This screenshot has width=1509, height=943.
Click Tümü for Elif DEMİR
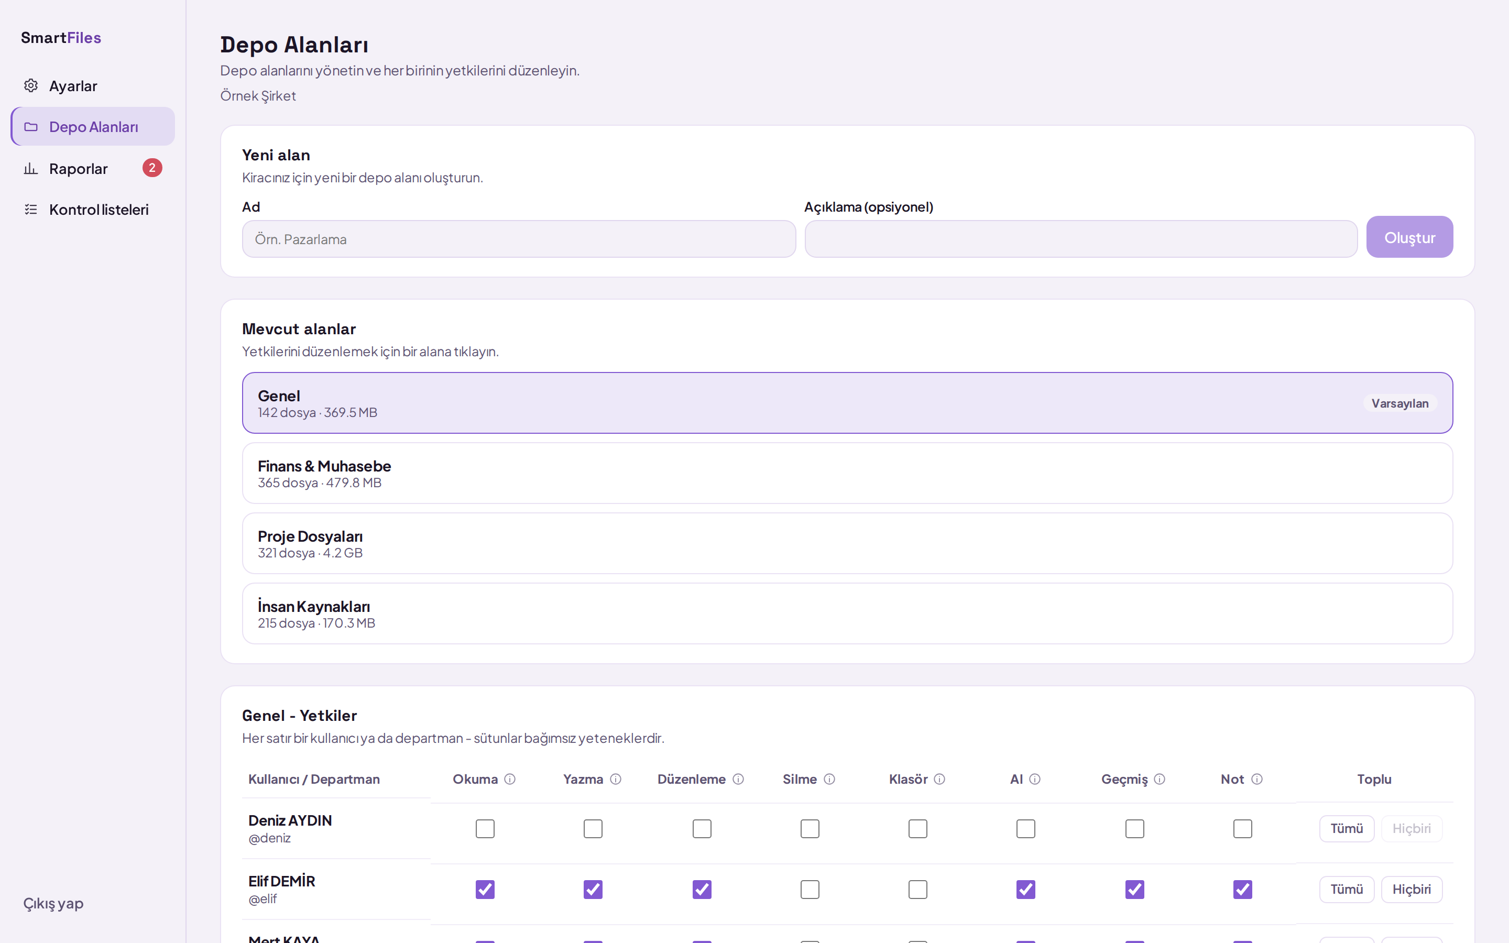coord(1347,890)
